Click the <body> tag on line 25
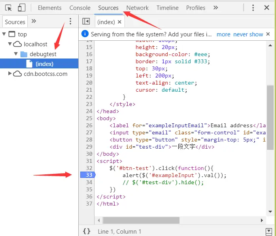The height and width of the screenshot is (236, 276). (106, 118)
